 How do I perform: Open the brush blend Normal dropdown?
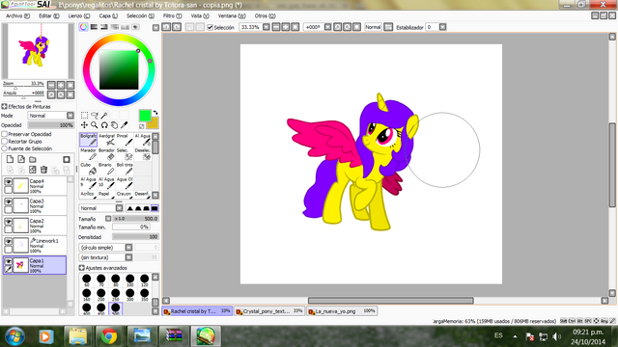[x=119, y=208]
